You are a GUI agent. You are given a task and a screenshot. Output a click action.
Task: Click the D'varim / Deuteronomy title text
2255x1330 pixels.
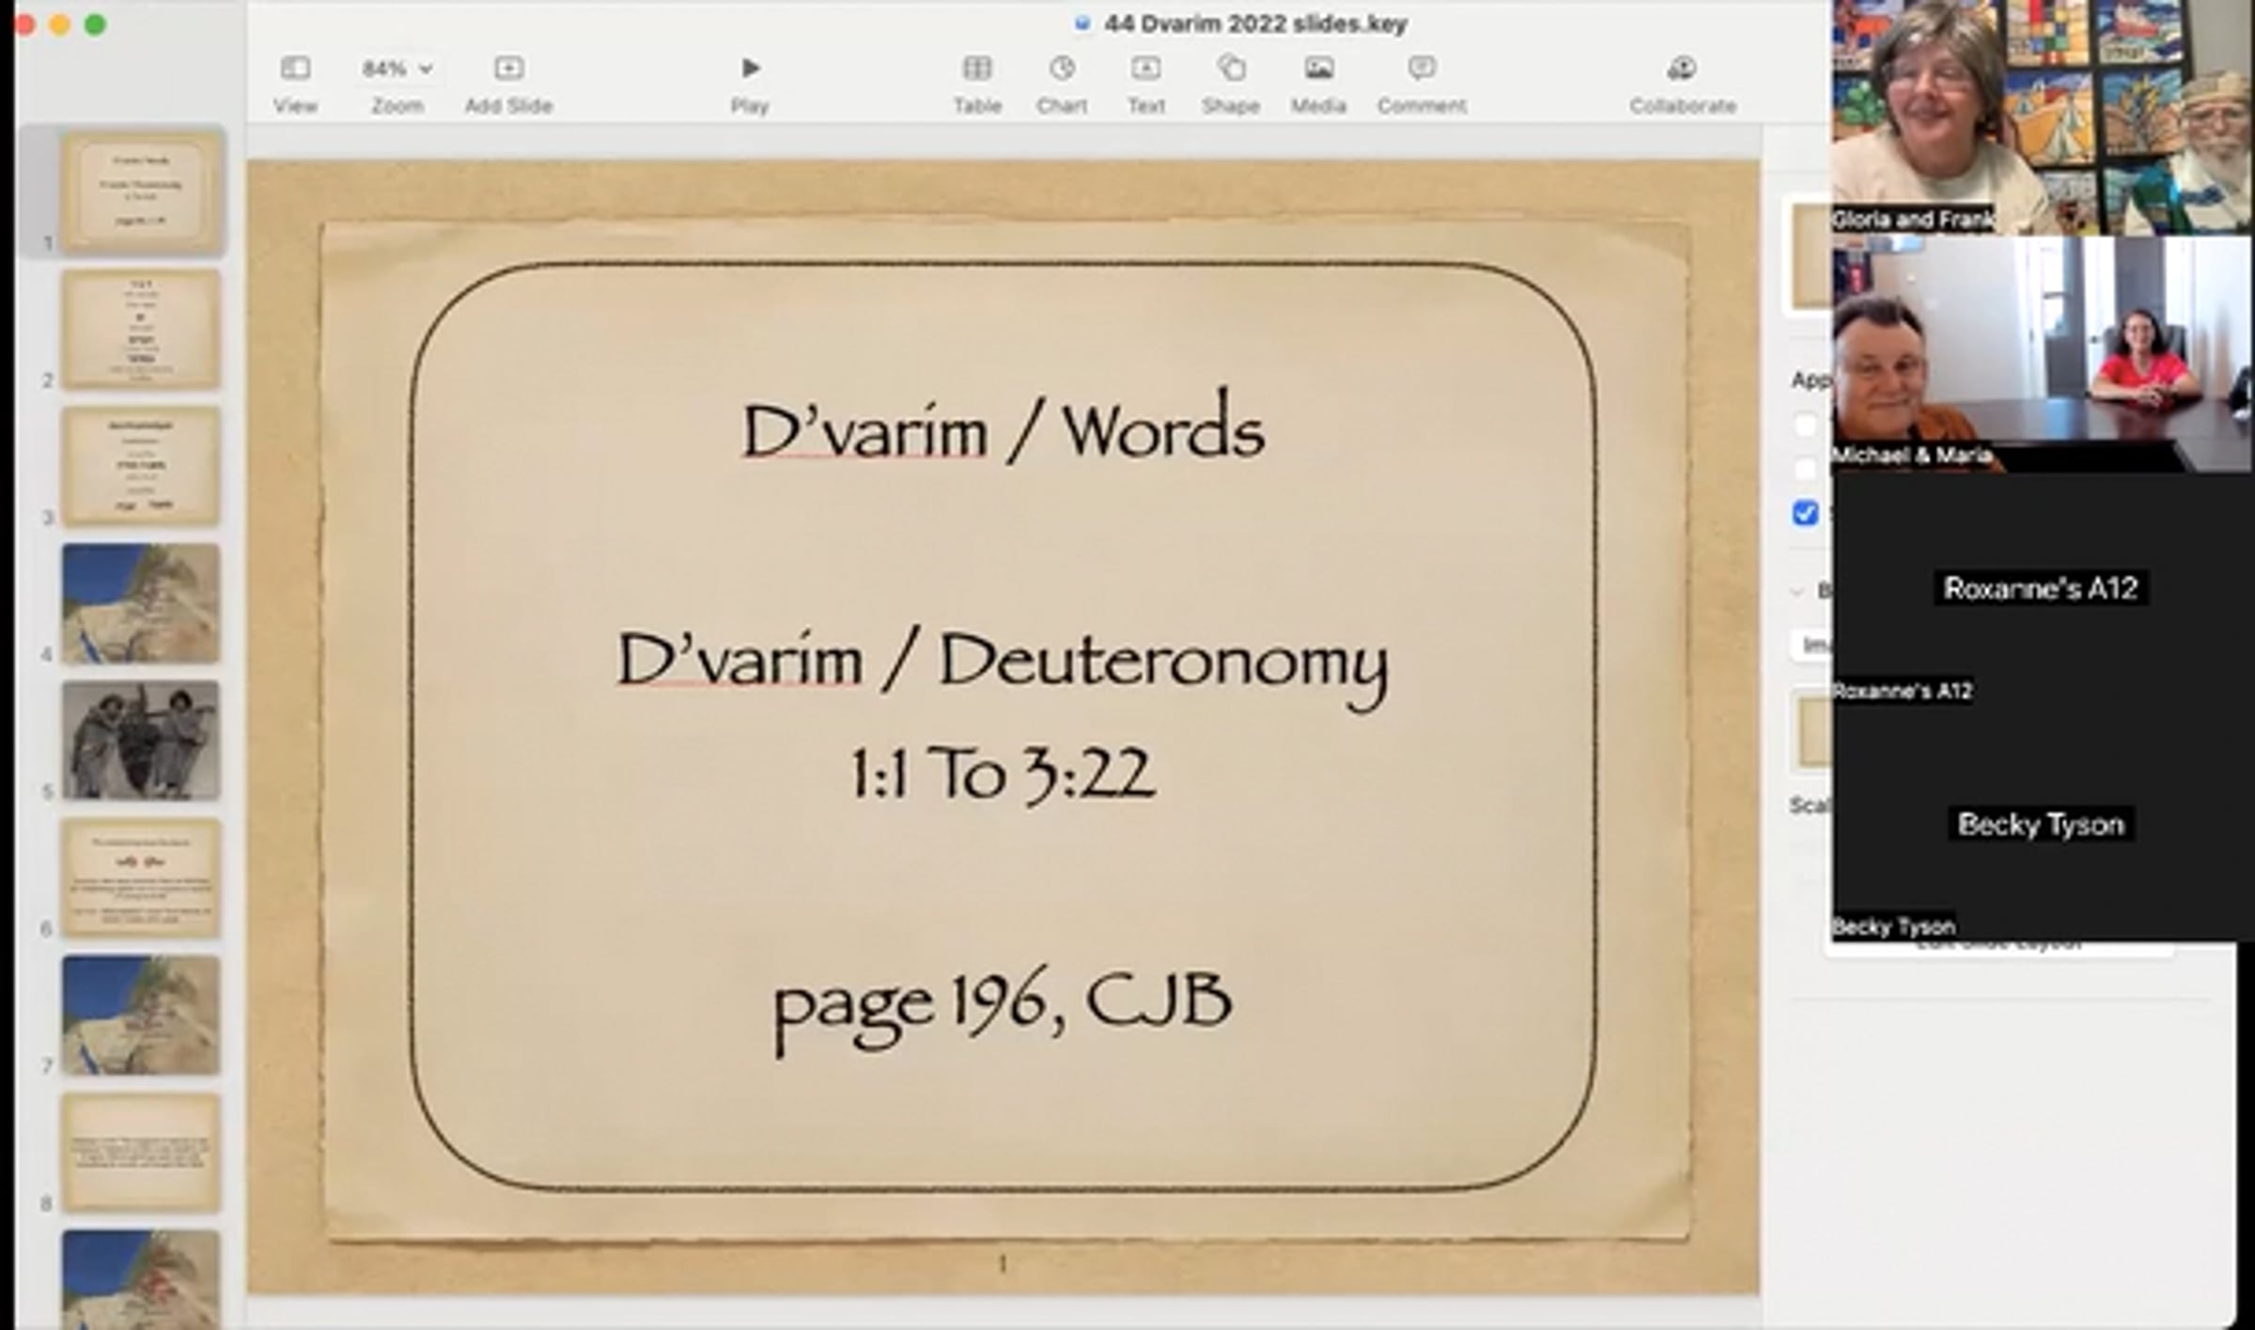(x=1002, y=660)
